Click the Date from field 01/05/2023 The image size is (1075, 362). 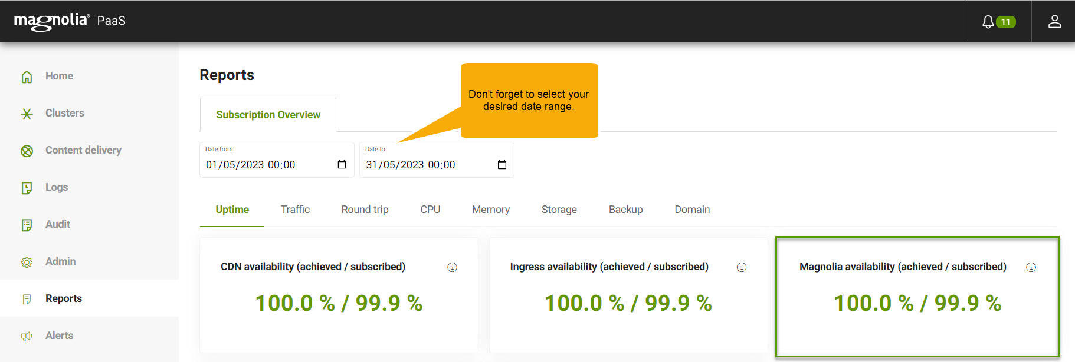(x=277, y=160)
